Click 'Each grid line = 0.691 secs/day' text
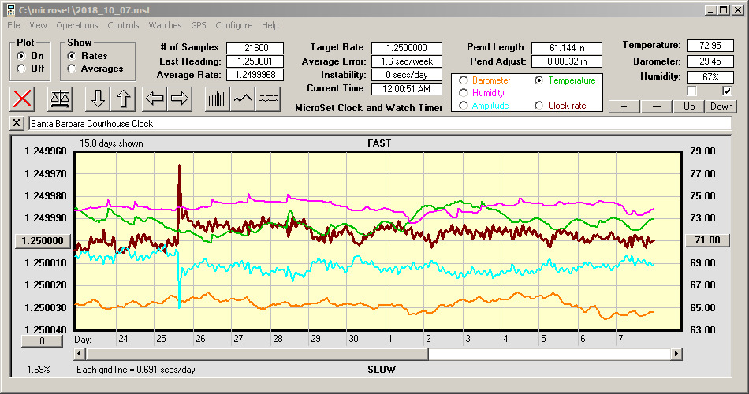 136,370
